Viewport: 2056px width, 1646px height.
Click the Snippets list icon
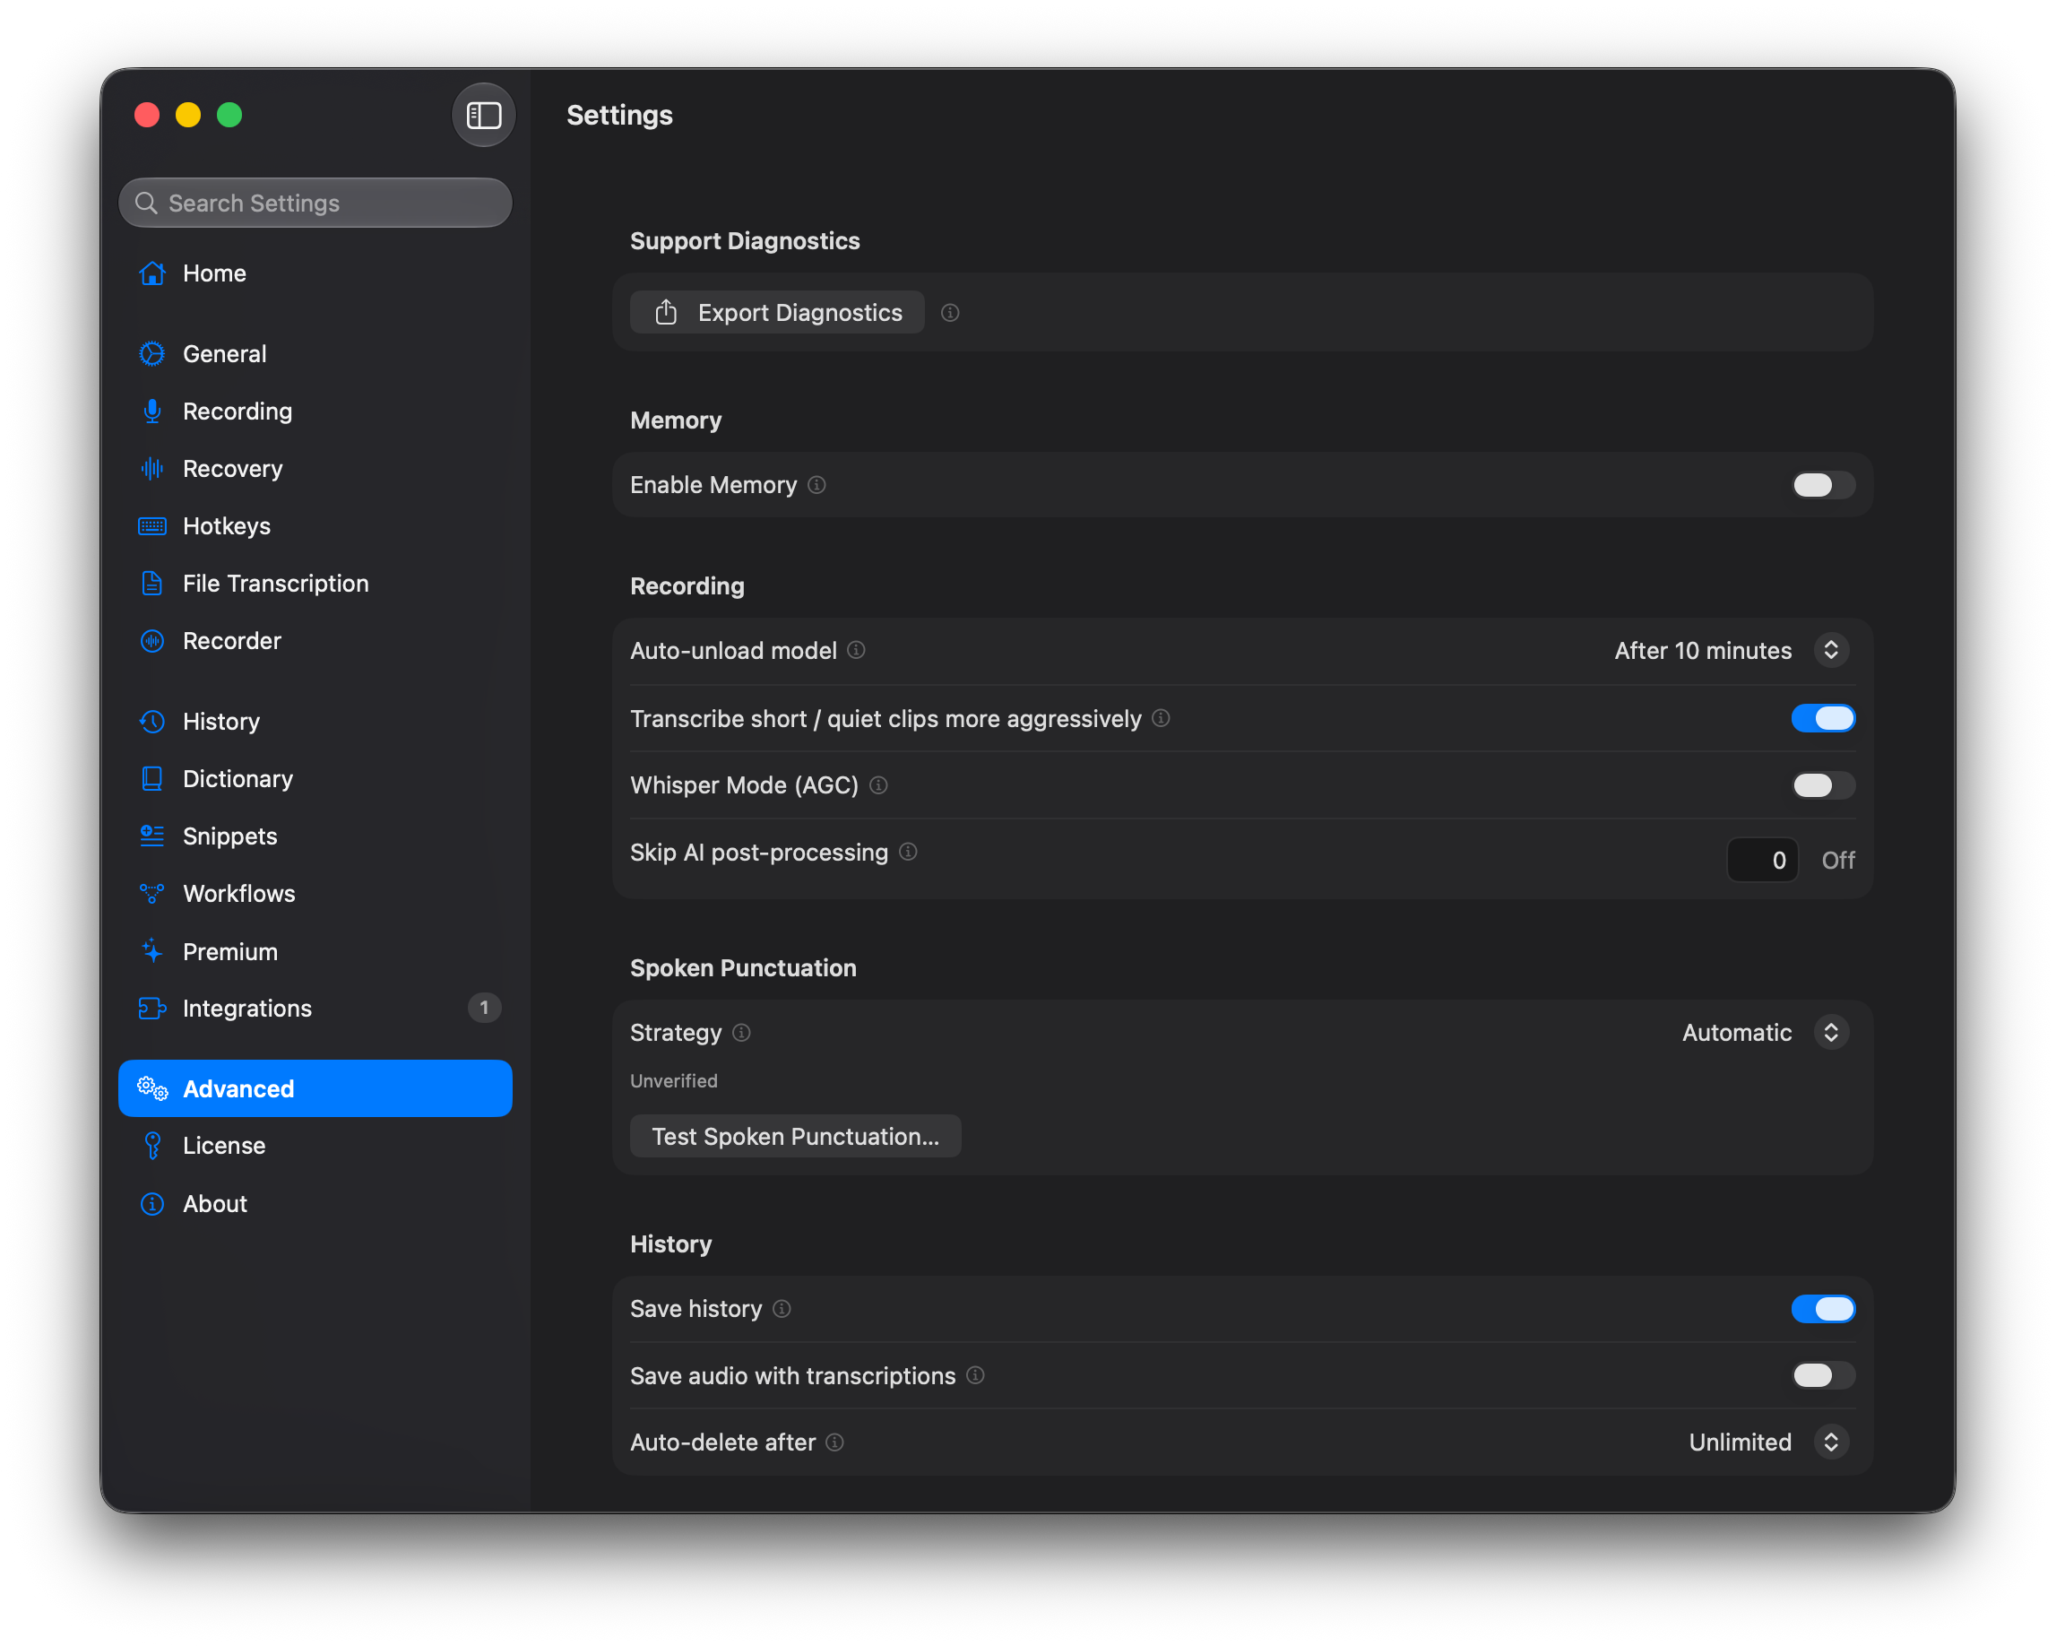point(152,836)
